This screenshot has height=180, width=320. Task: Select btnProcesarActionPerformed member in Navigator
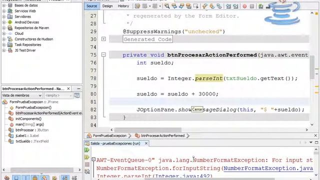pyautogui.click(x=49, y=113)
